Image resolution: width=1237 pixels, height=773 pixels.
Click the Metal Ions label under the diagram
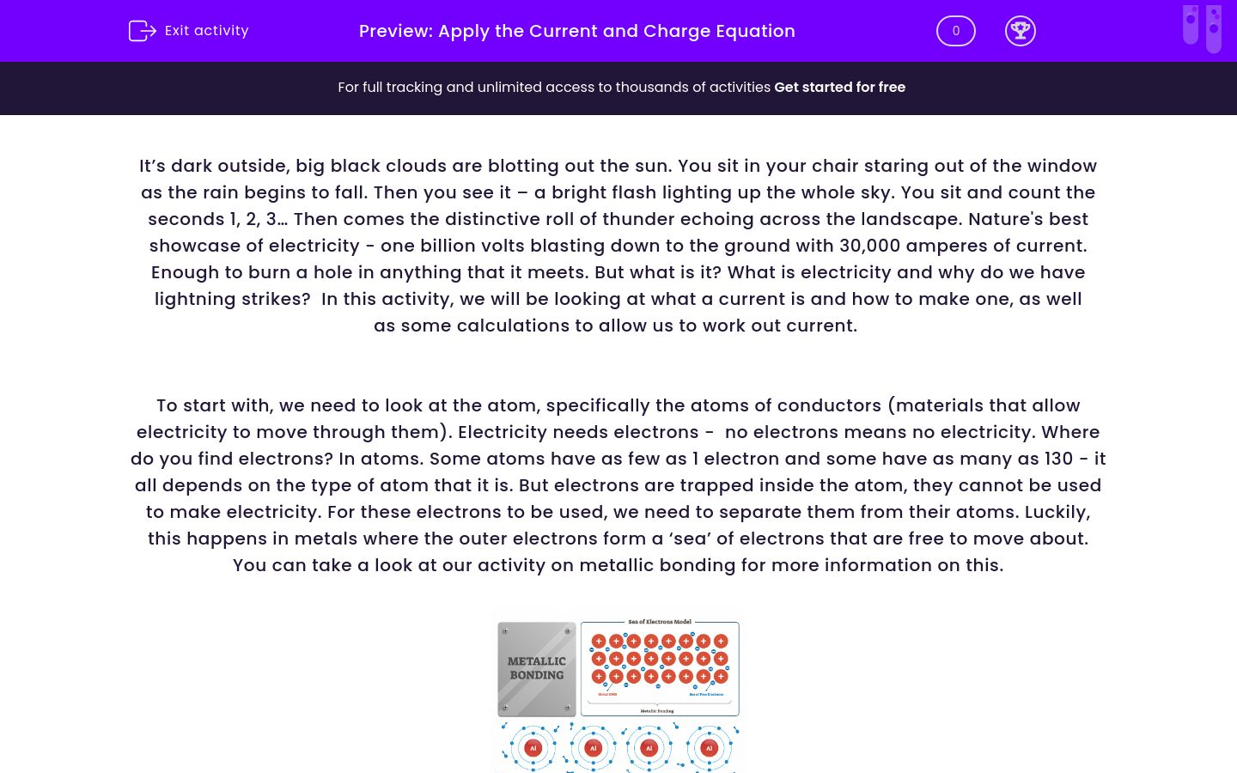607,694
